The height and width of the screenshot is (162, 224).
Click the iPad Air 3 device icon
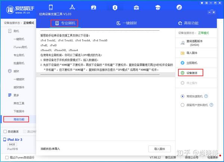(5, 140)
